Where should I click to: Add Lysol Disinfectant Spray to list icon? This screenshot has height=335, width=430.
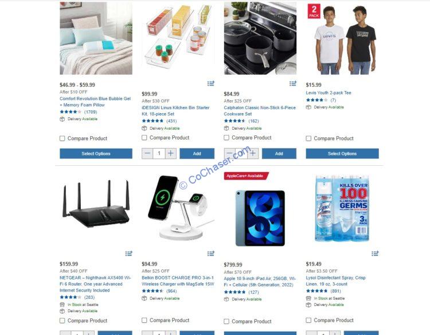point(375,253)
